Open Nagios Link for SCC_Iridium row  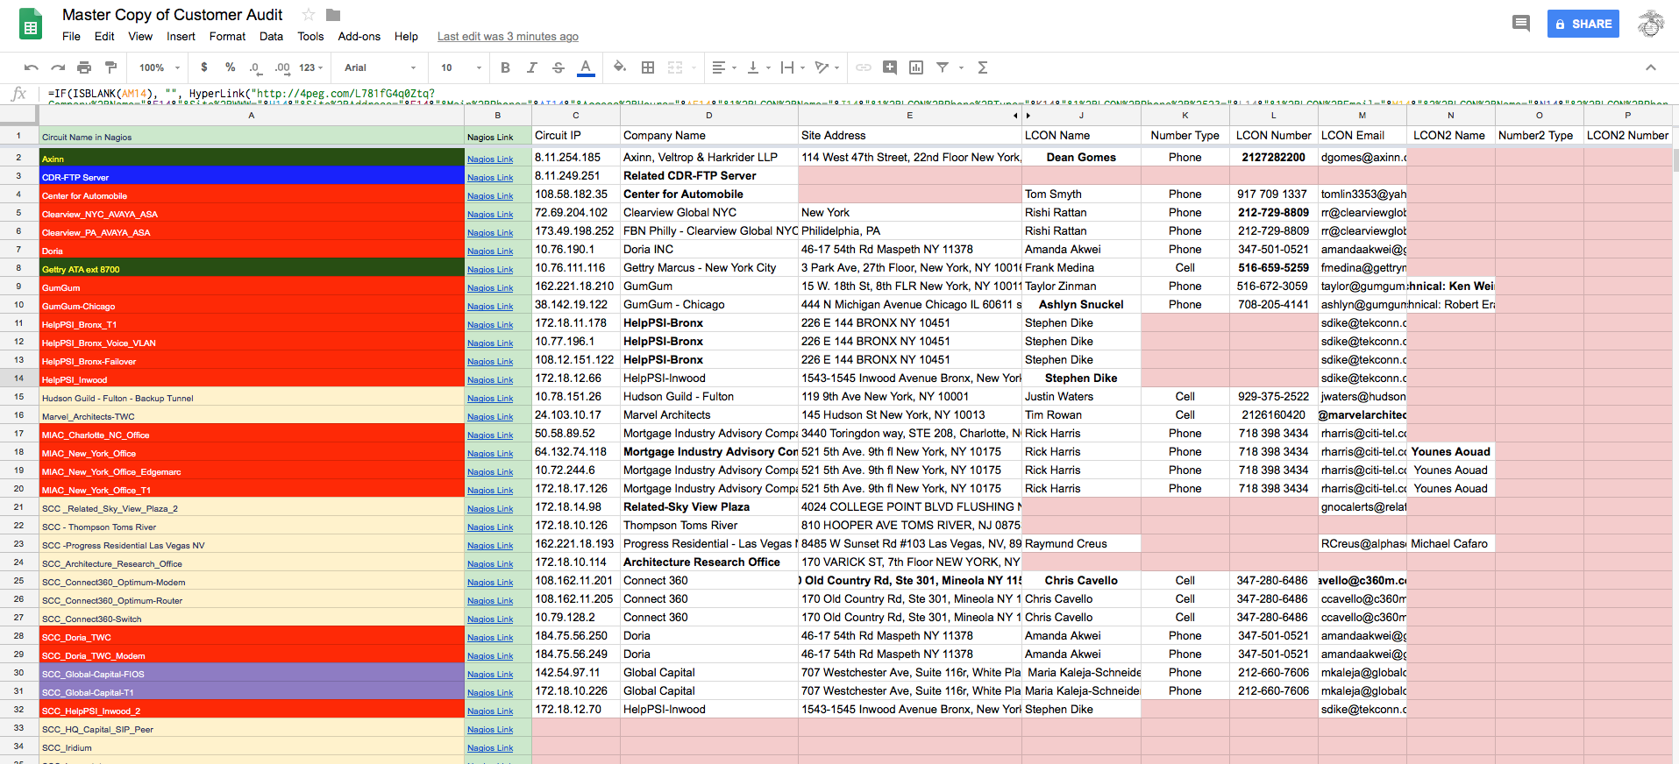coord(490,747)
